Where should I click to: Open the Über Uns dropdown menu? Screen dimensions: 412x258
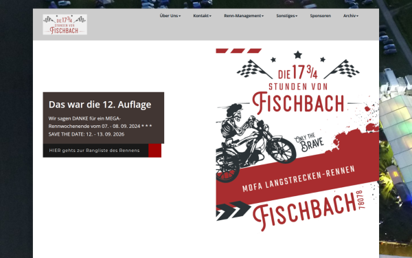pyautogui.click(x=170, y=16)
